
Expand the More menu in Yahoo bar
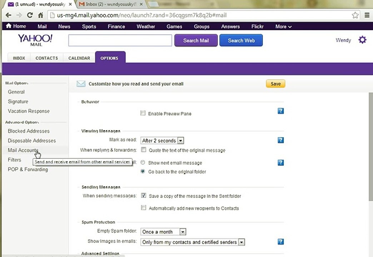[283, 26]
